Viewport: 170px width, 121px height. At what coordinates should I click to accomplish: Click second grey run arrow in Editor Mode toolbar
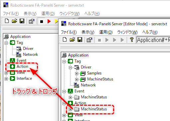(114, 40)
